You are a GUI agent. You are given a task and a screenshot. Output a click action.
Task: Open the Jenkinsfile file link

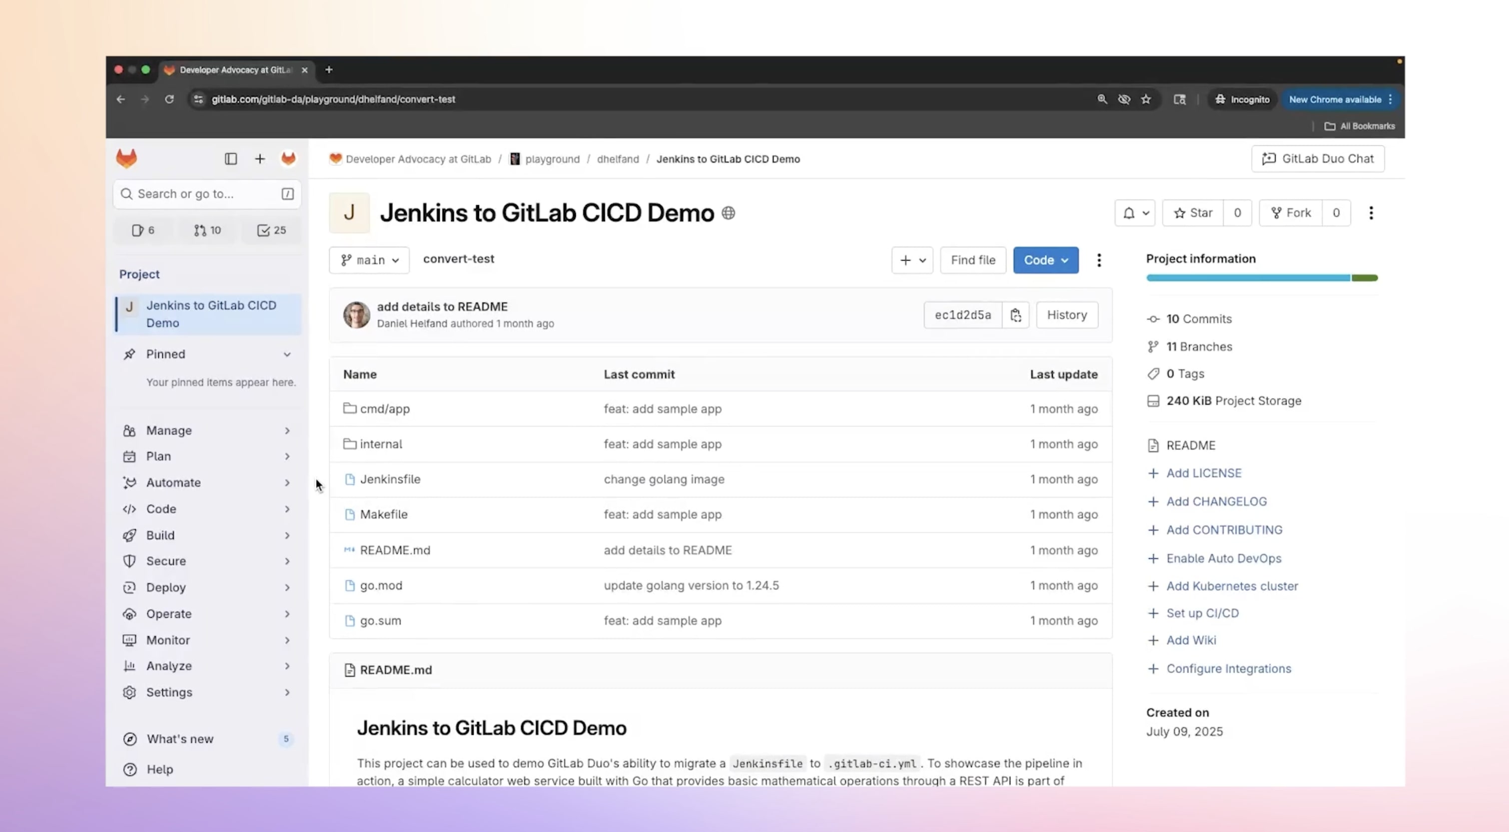click(x=390, y=479)
